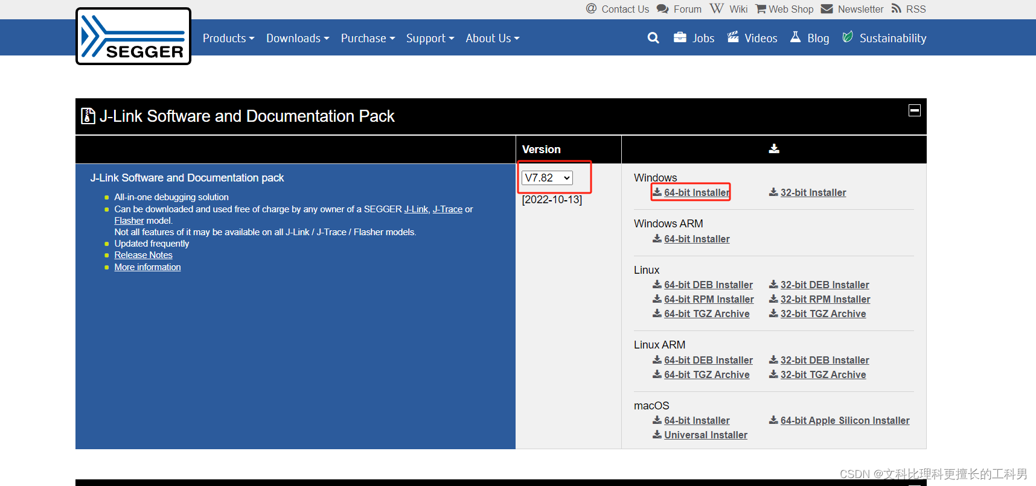This screenshot has height=486, width=1036.
Task: Click the Videos clapperboard icon
Action: click(x=733, y=37)
